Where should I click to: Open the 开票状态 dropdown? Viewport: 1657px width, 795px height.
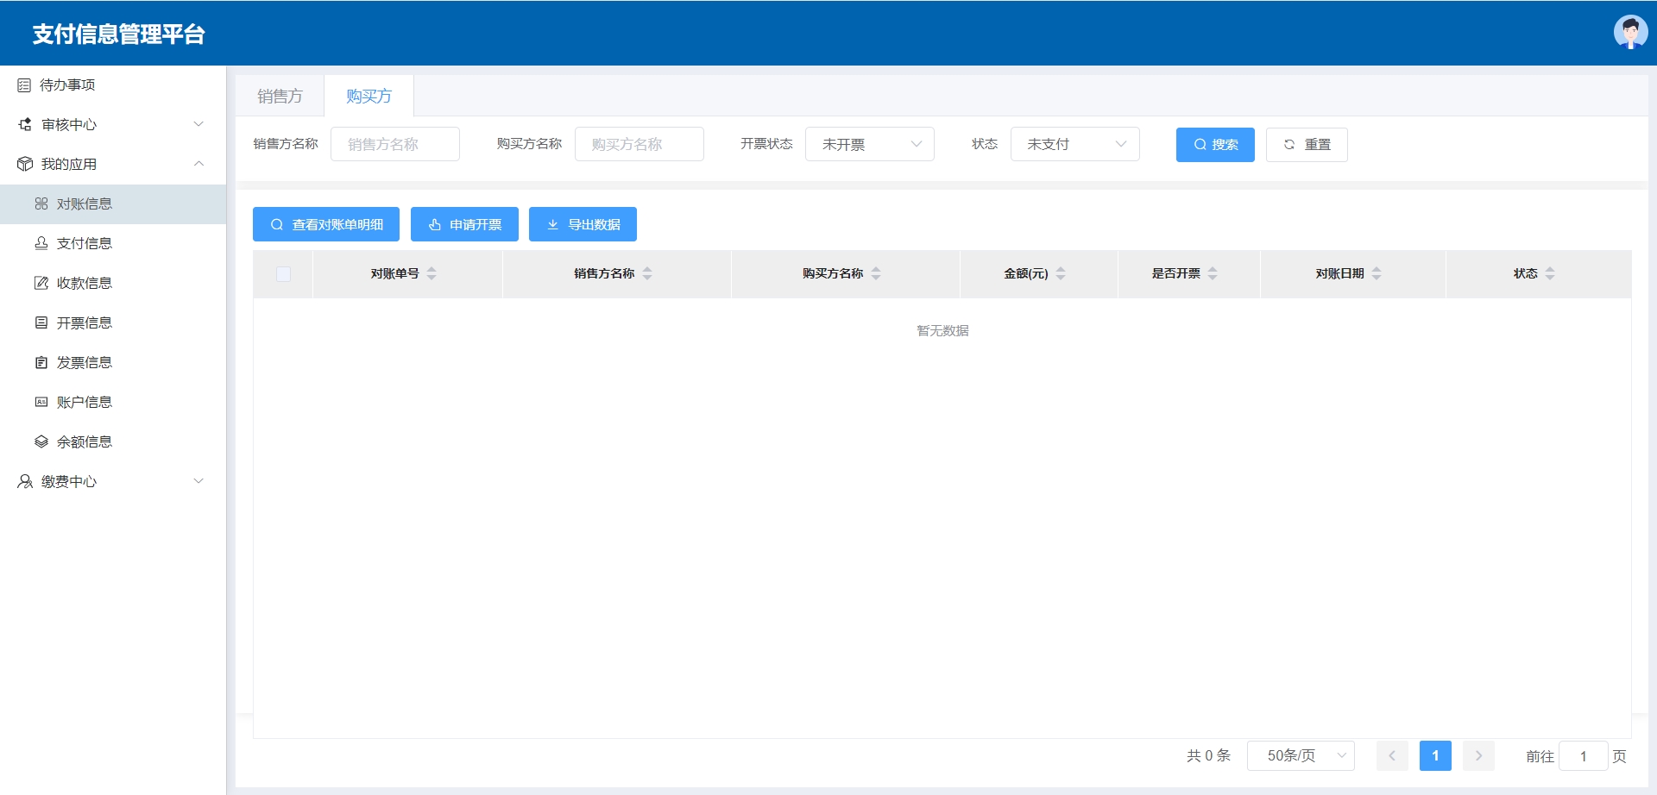(869, 144)
